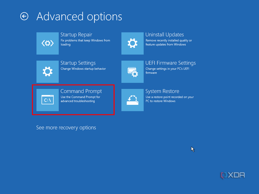Image resolution: width=259 pixels, height=194 pixels.
Task: Click 'Change Windows startup behavior' description
Action: (x=83, y=68)
